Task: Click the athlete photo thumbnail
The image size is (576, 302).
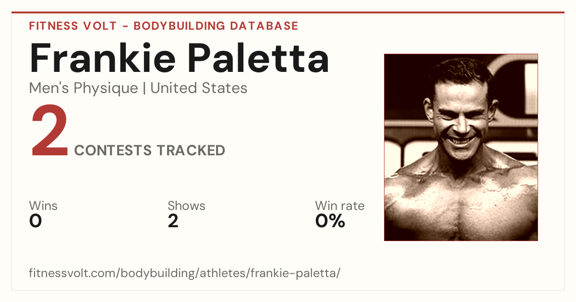Action: pyautogui.click(x=461, y=147)
